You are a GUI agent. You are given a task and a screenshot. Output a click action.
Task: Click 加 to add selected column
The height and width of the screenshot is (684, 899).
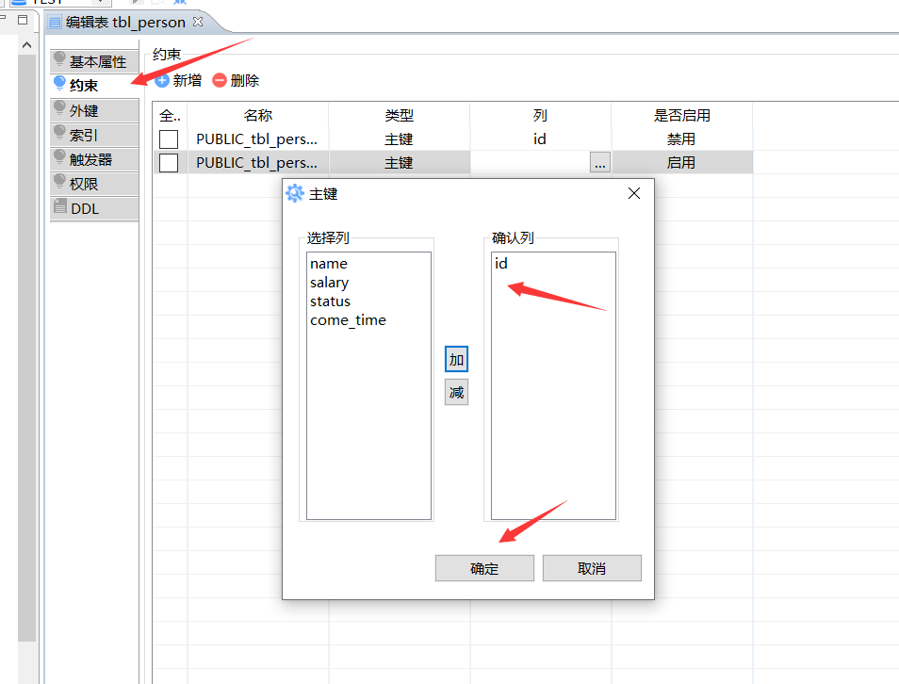coord(456,359)
